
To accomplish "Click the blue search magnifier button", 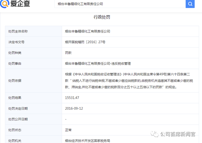I will tap(190, 4).
